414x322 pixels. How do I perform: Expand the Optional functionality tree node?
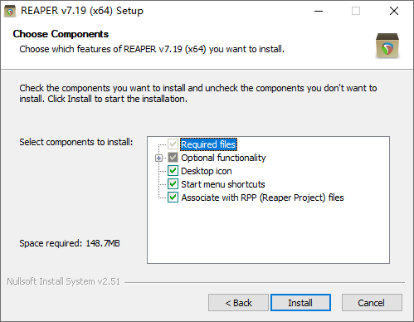158,158
